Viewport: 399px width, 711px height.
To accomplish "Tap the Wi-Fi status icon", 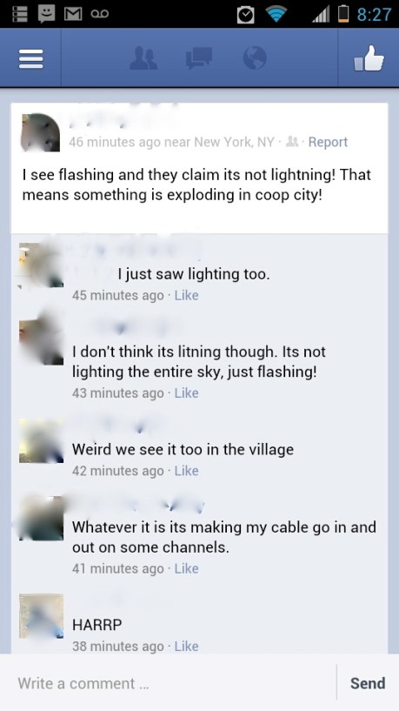I will coord(276,14).
